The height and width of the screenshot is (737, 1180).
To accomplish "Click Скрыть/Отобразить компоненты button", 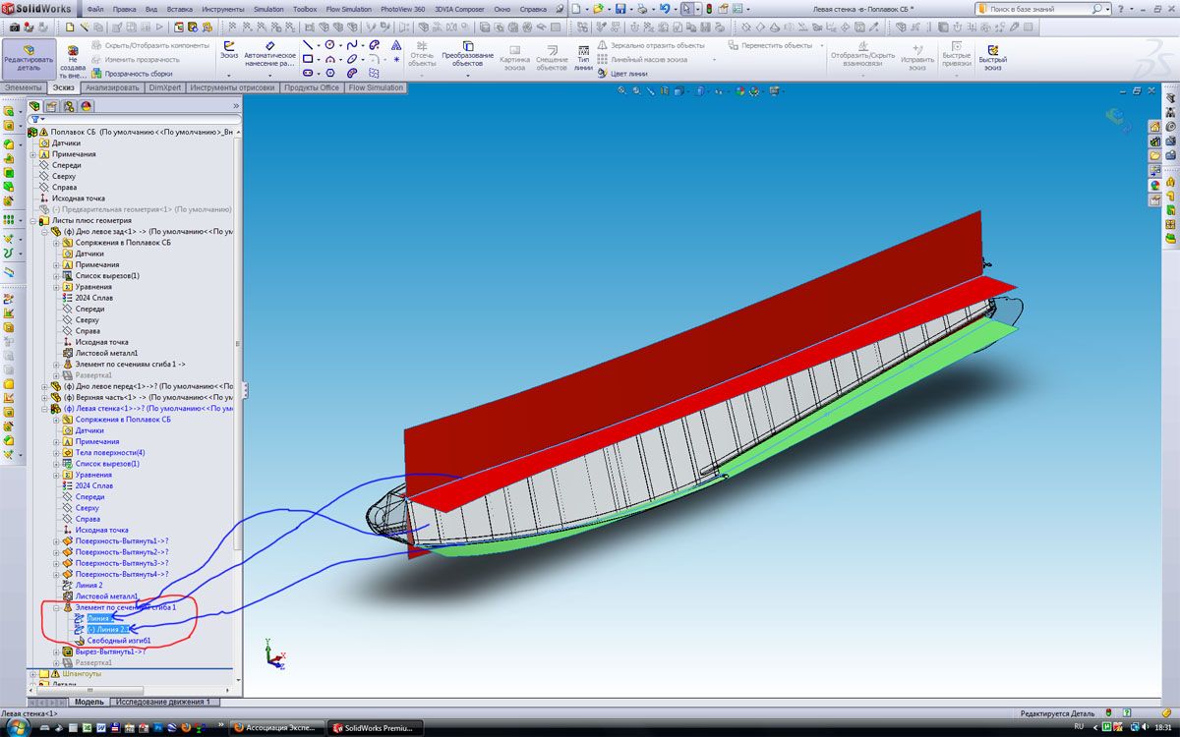I will pos(150,45).
